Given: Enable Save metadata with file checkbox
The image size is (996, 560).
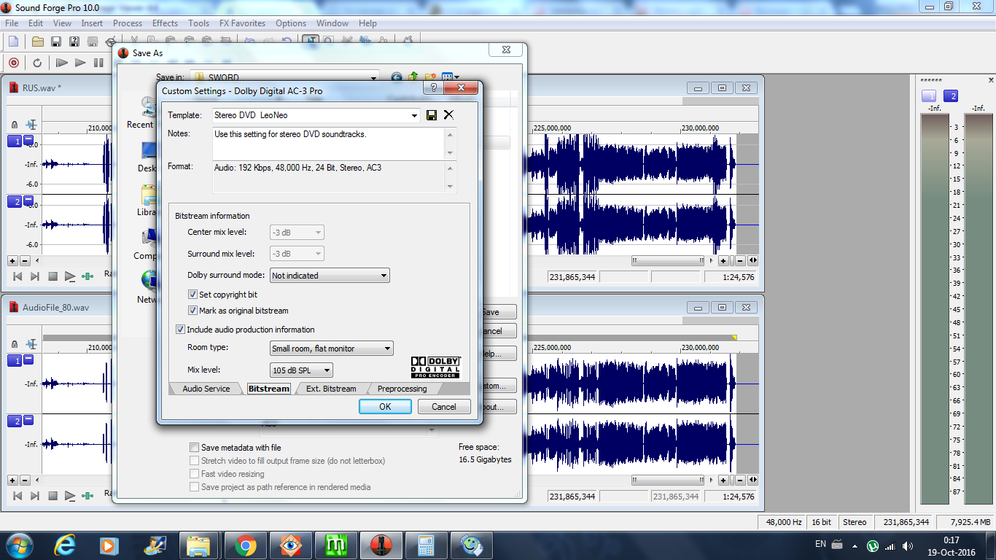Looking at the screenshot, I should pos(194,448).
